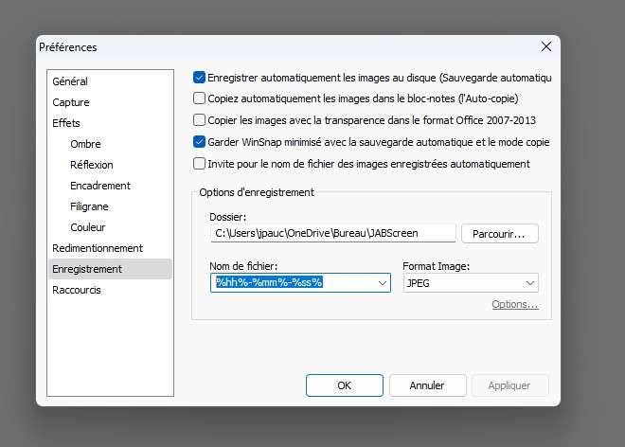
Task: Select the Effets category
Action: (66, 123)
